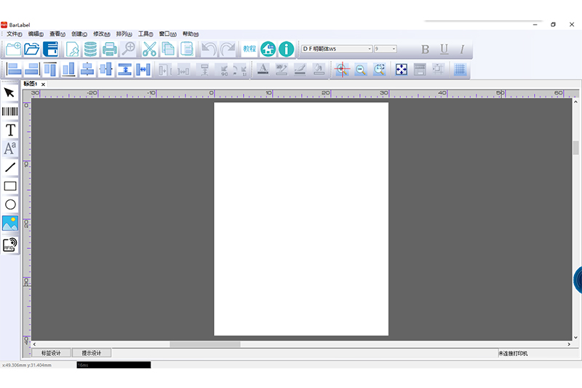
Task: Switch to the 提示设计 tab
Action: coord(92,353)
